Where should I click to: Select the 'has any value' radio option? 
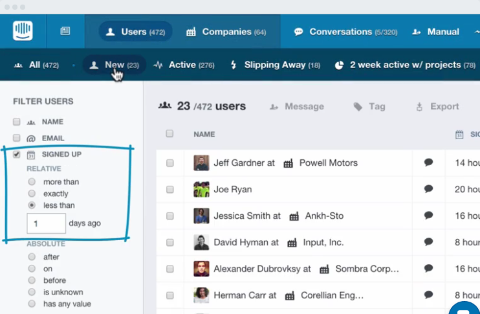click(32, 304)
